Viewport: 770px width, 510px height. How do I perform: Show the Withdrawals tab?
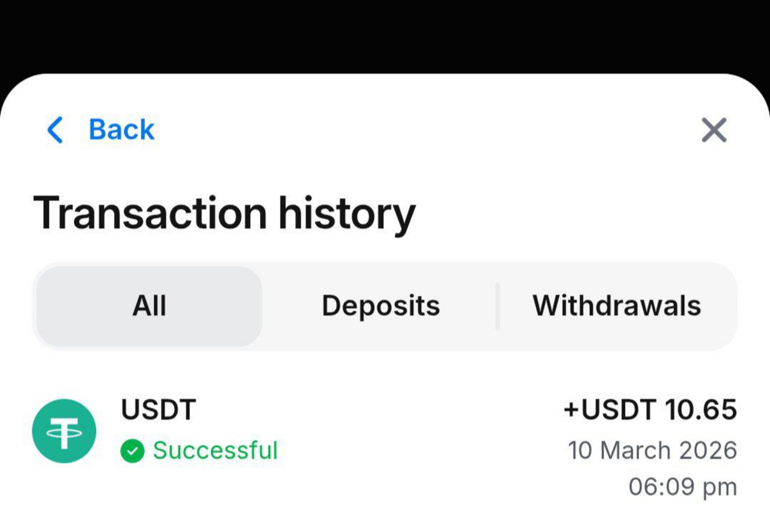616,306
